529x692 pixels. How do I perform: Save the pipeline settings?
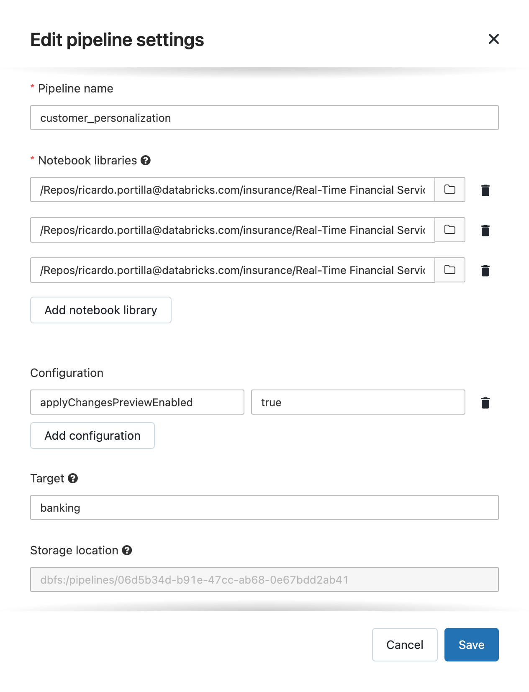pyautogui.click(x=471, y=645)
